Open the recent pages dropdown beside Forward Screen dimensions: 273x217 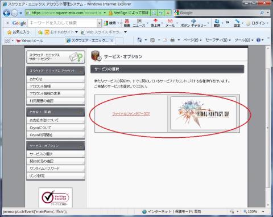click(x=21, y=13)
